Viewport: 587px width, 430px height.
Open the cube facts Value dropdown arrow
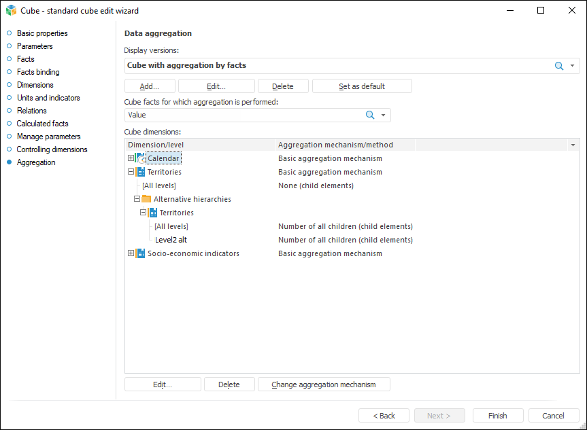click(x=384, y=115)
